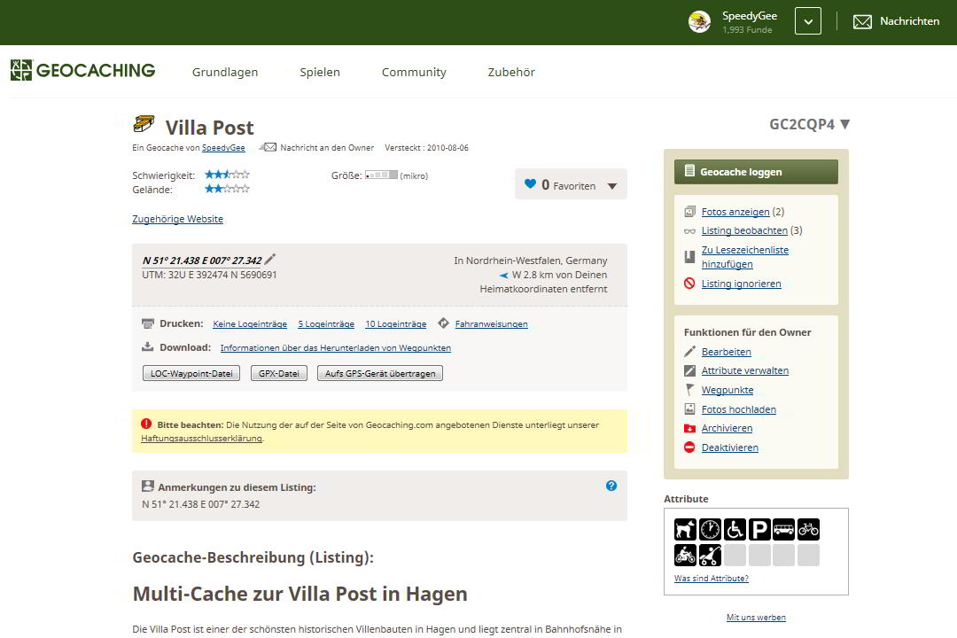The height and width of the screenshot is (638, 957).
Task: Open the Was sind Attribute? link
Action: coord(711,578)
